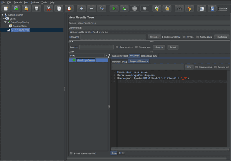
Task: Click the Constant Timer clock icon
Action: point(10,26)
